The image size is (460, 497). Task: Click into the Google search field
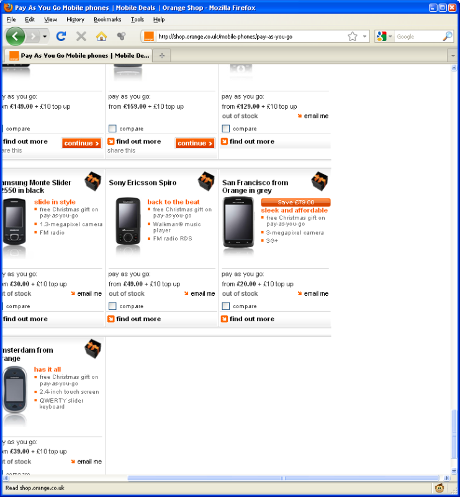(418, 37)
